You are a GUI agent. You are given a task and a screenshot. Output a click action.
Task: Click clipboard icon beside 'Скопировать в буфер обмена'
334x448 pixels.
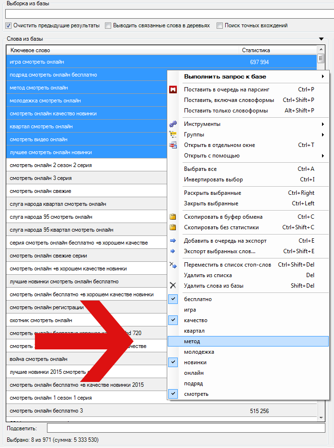pyautogui.click(x=173, y=216)
